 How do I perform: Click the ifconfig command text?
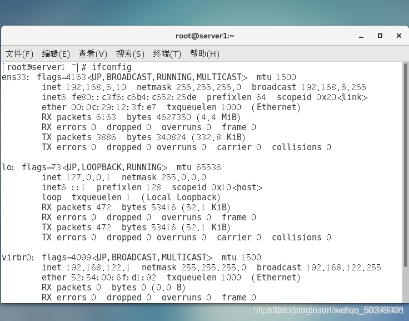tap(111, 67)
